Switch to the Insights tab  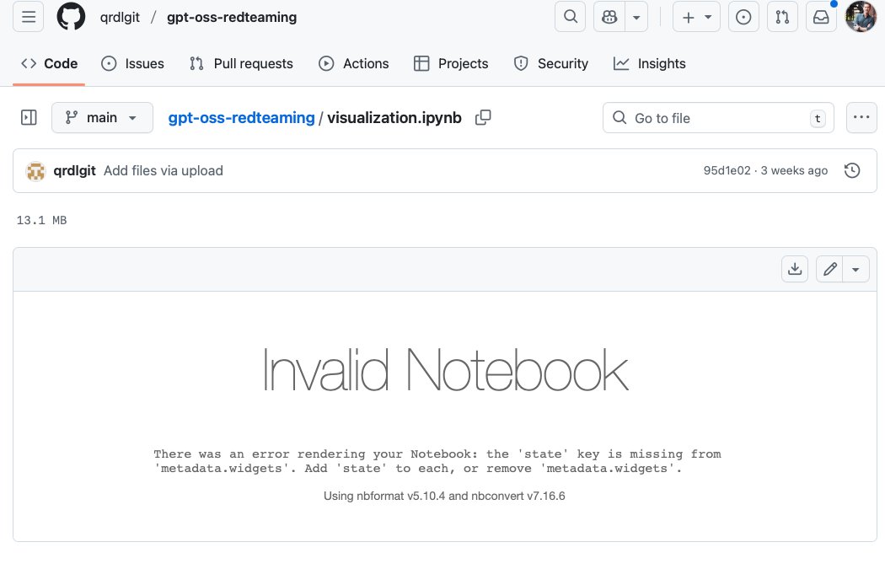650,63
